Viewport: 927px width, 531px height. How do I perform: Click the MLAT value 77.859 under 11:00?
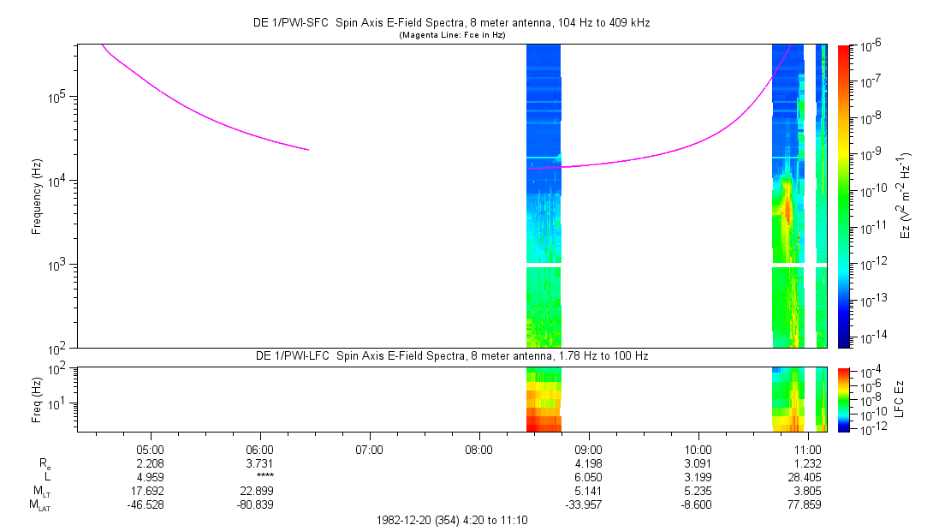[808, 504]
